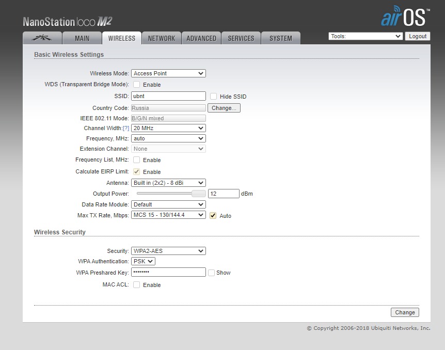Click the NanoStation loco M2 title
This screenshot has height=350, width=445.
click(x=68, y=22)
